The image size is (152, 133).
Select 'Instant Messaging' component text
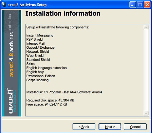coord(40,36)
